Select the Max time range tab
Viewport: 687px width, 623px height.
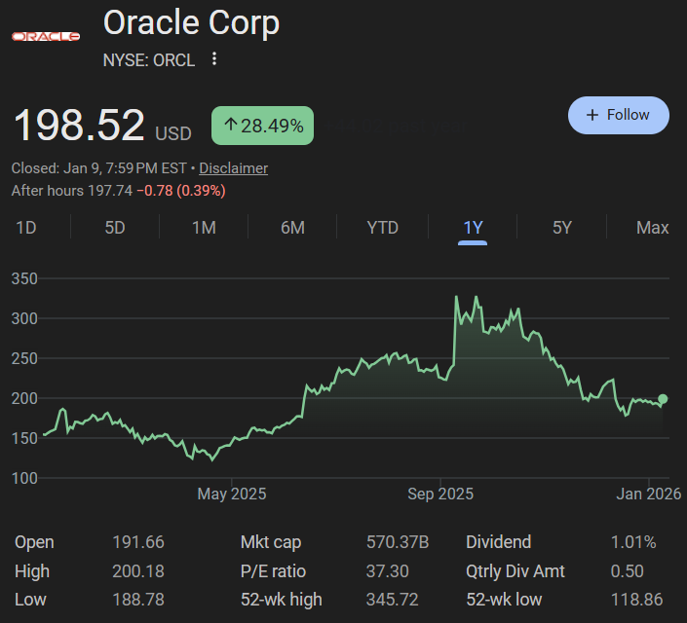[652, 228]
